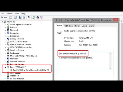The image size is (123, 92).
Task: Collapse the Ports (COM & LPT) node
Action: coord(5,67)
